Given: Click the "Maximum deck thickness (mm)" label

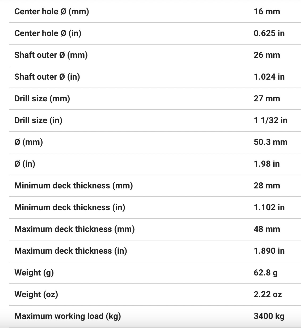Looking at the screenshot, I should [x=74, y=229].
